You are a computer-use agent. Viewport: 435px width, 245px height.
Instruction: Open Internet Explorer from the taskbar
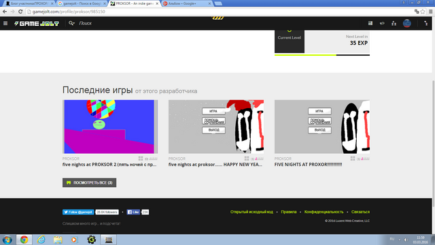41,240
